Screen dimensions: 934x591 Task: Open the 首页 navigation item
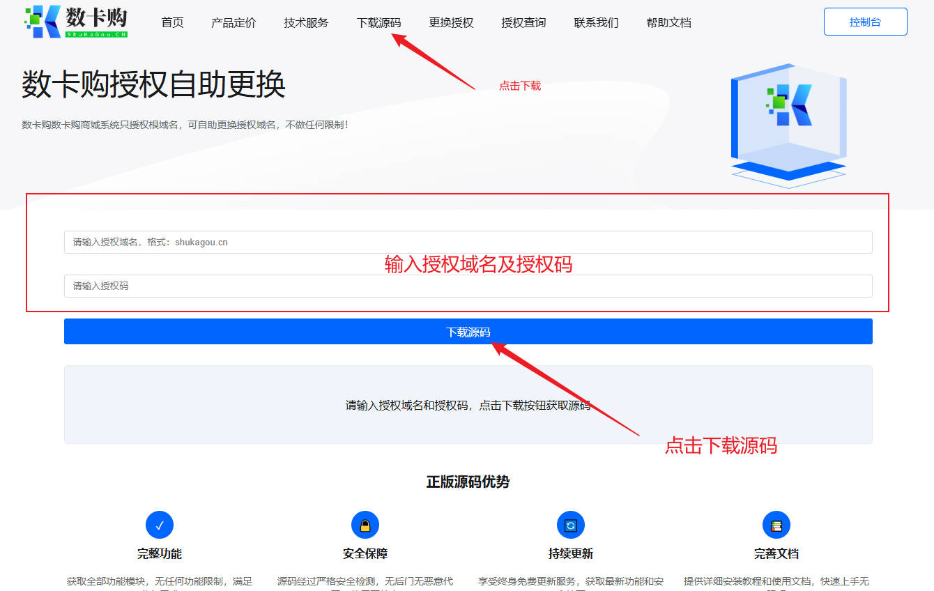(171, 22)
